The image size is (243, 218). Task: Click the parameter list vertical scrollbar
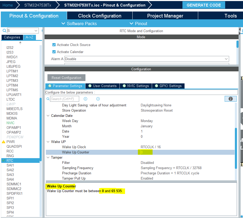(x=236, y=148)
